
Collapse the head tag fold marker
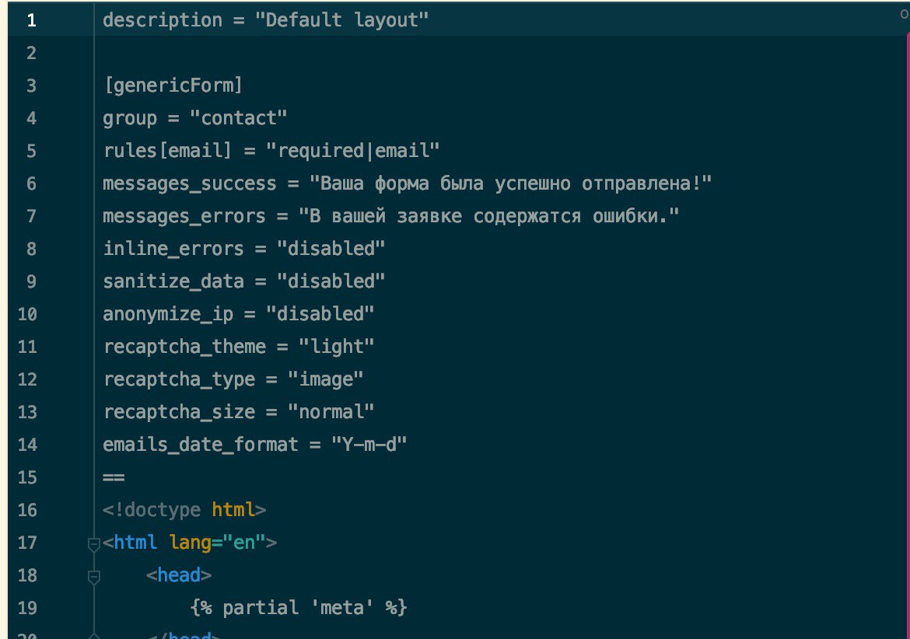(93, 576)
